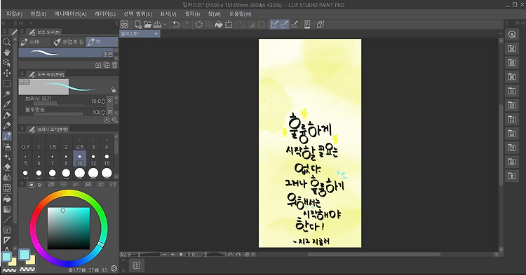The image size is (526, 275).
Task: Duplicate sub tool button
Action: [107, 65]
